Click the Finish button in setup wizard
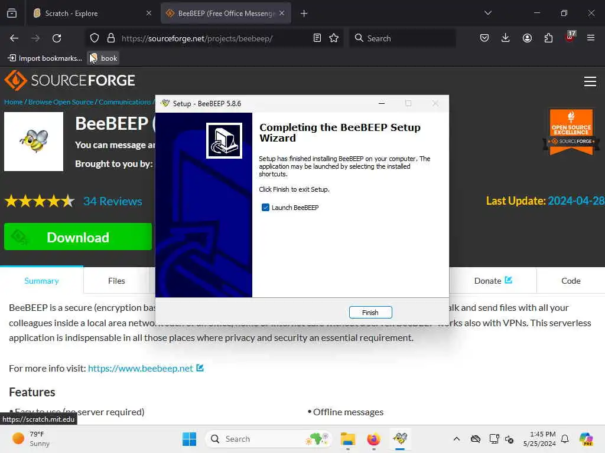The image size is (605, 453). click(x=370, y=313)
